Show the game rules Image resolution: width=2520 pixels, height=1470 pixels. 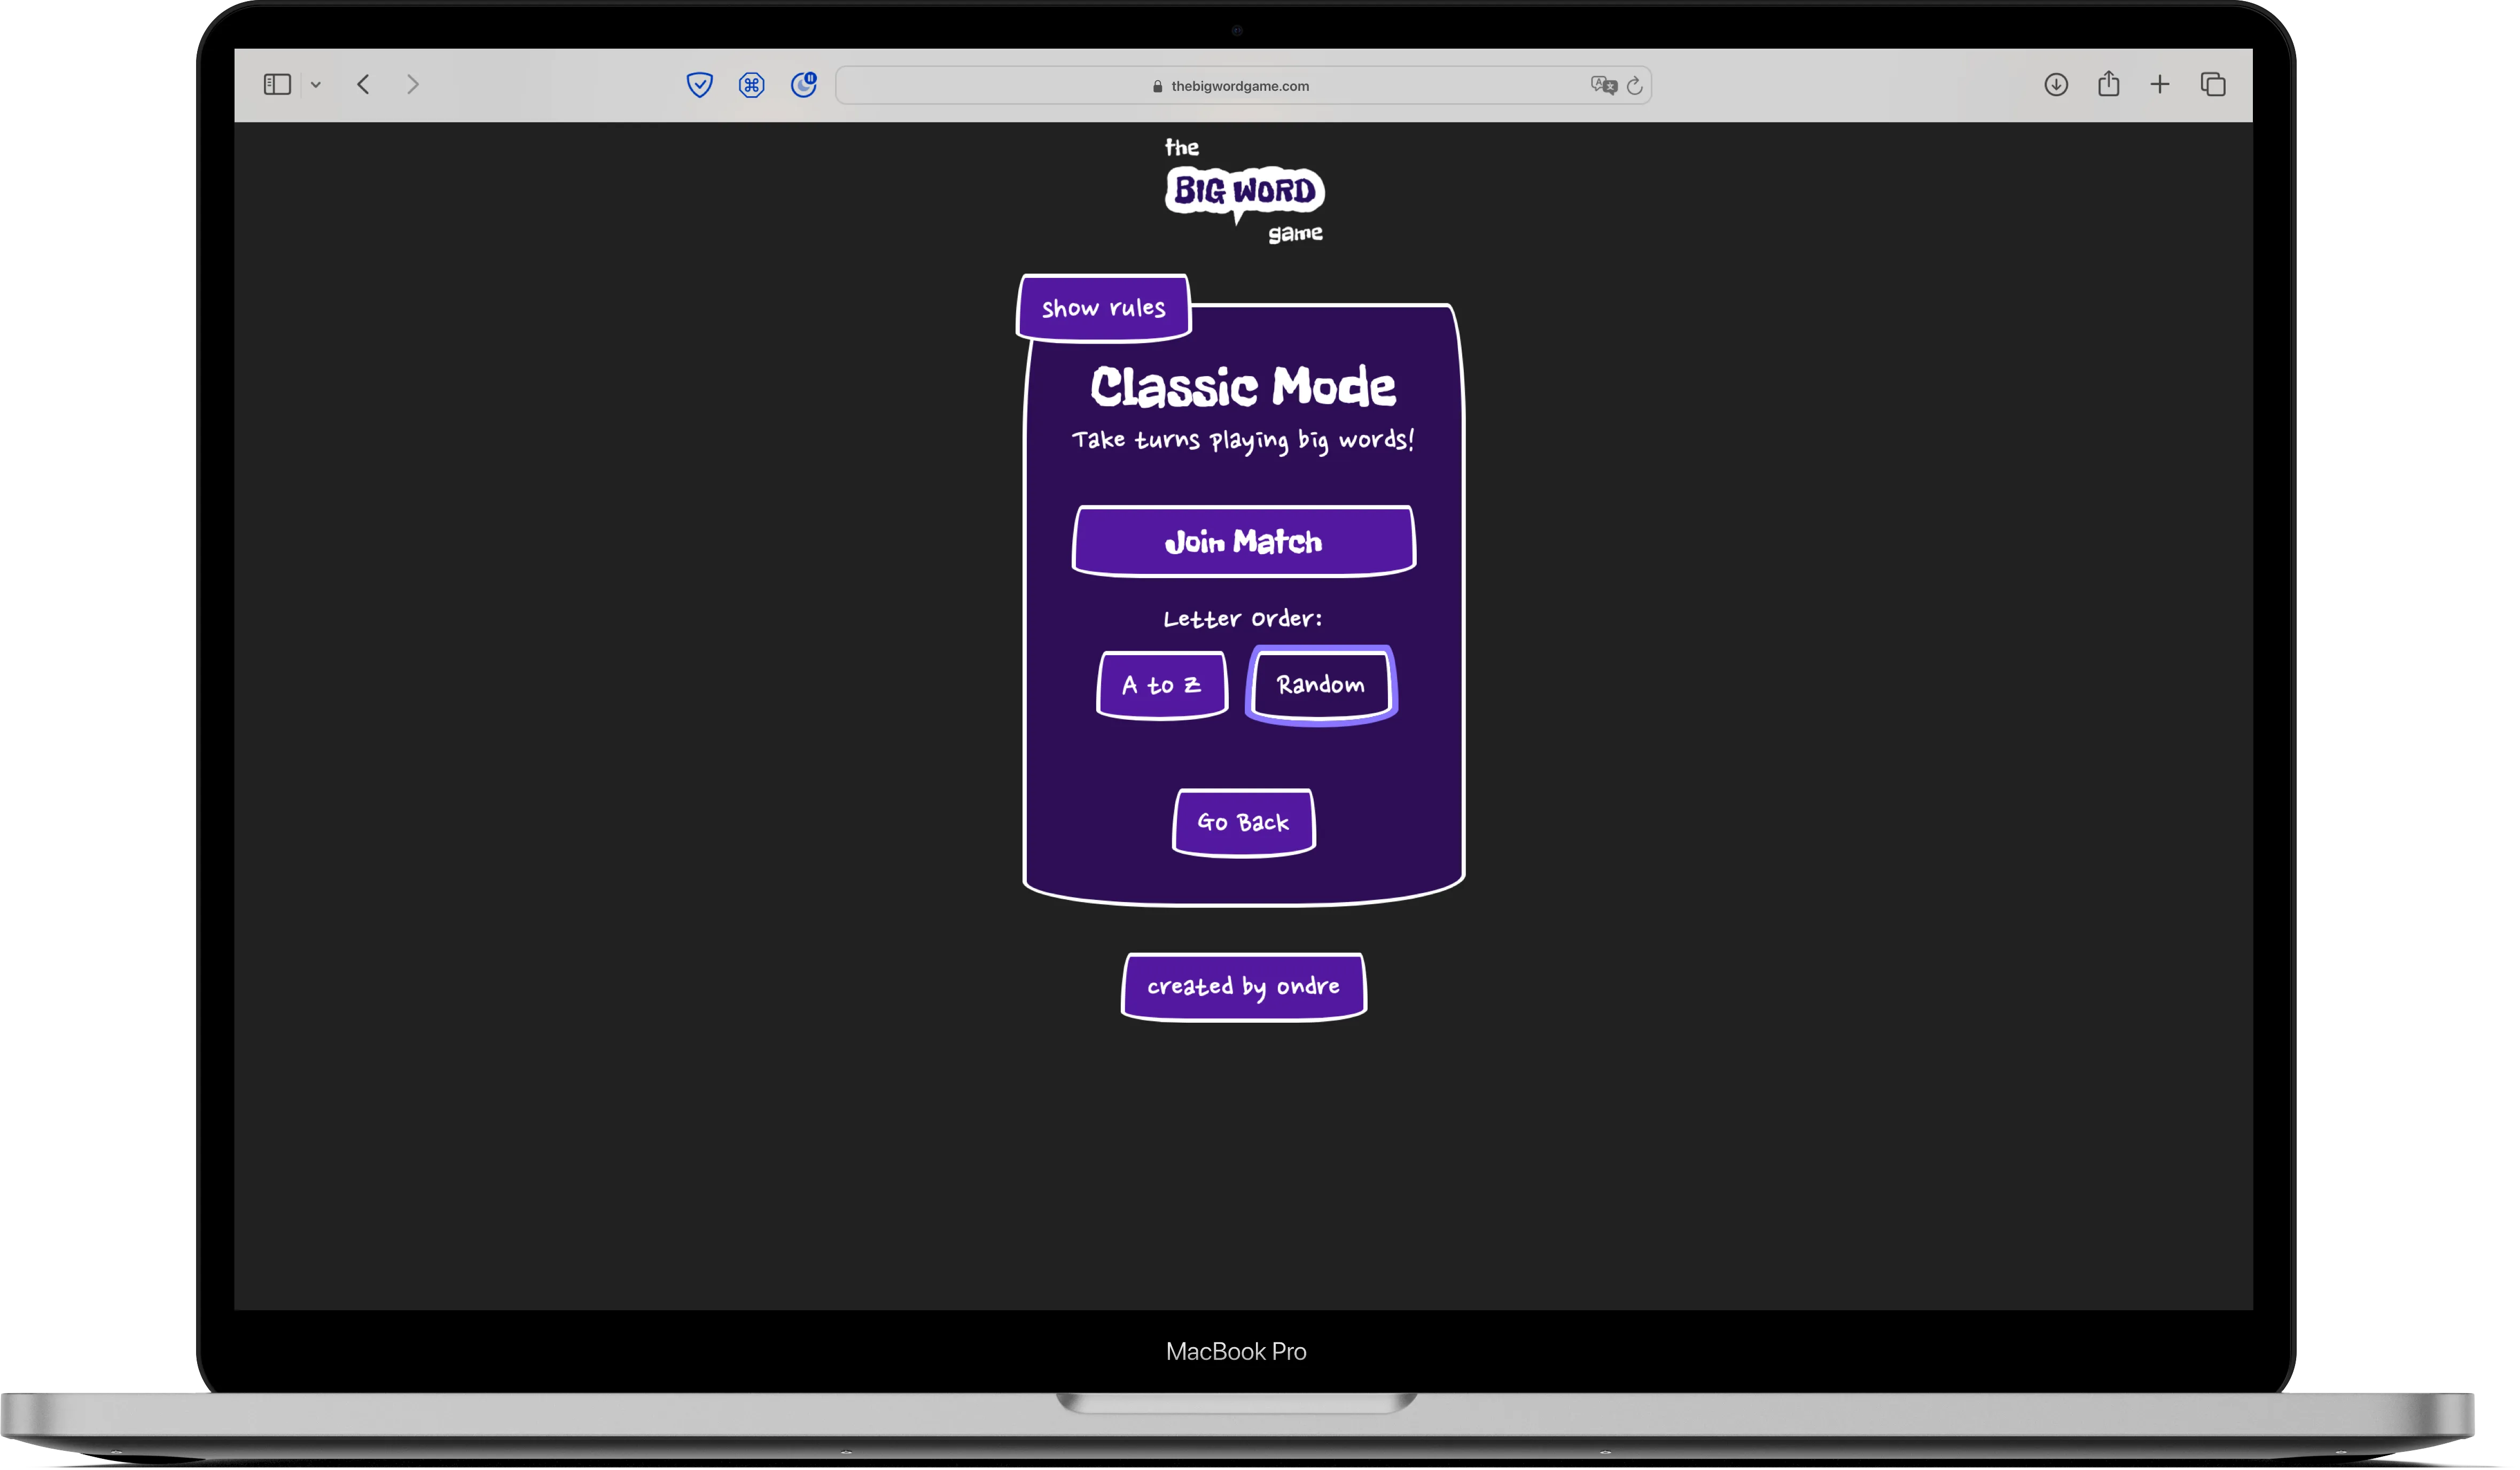pos(1104,308)
